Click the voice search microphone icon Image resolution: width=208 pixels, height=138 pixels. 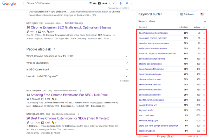[x=120, y=3]
